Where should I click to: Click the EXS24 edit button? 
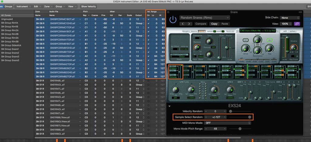pyautogui.click(x=285, y=31)
